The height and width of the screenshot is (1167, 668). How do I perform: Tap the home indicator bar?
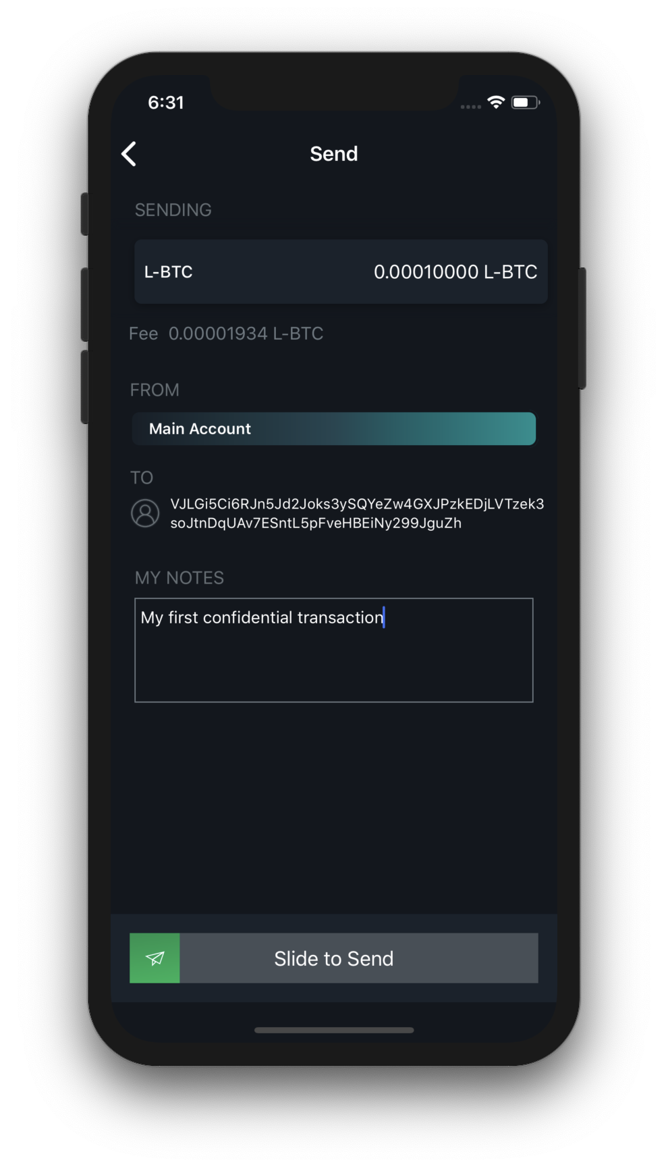point(334,1030)
